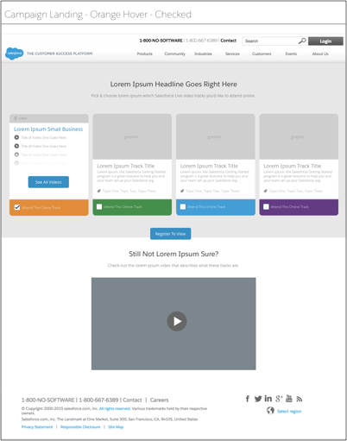Open the Twitter bird icon

tap(258, 399)
